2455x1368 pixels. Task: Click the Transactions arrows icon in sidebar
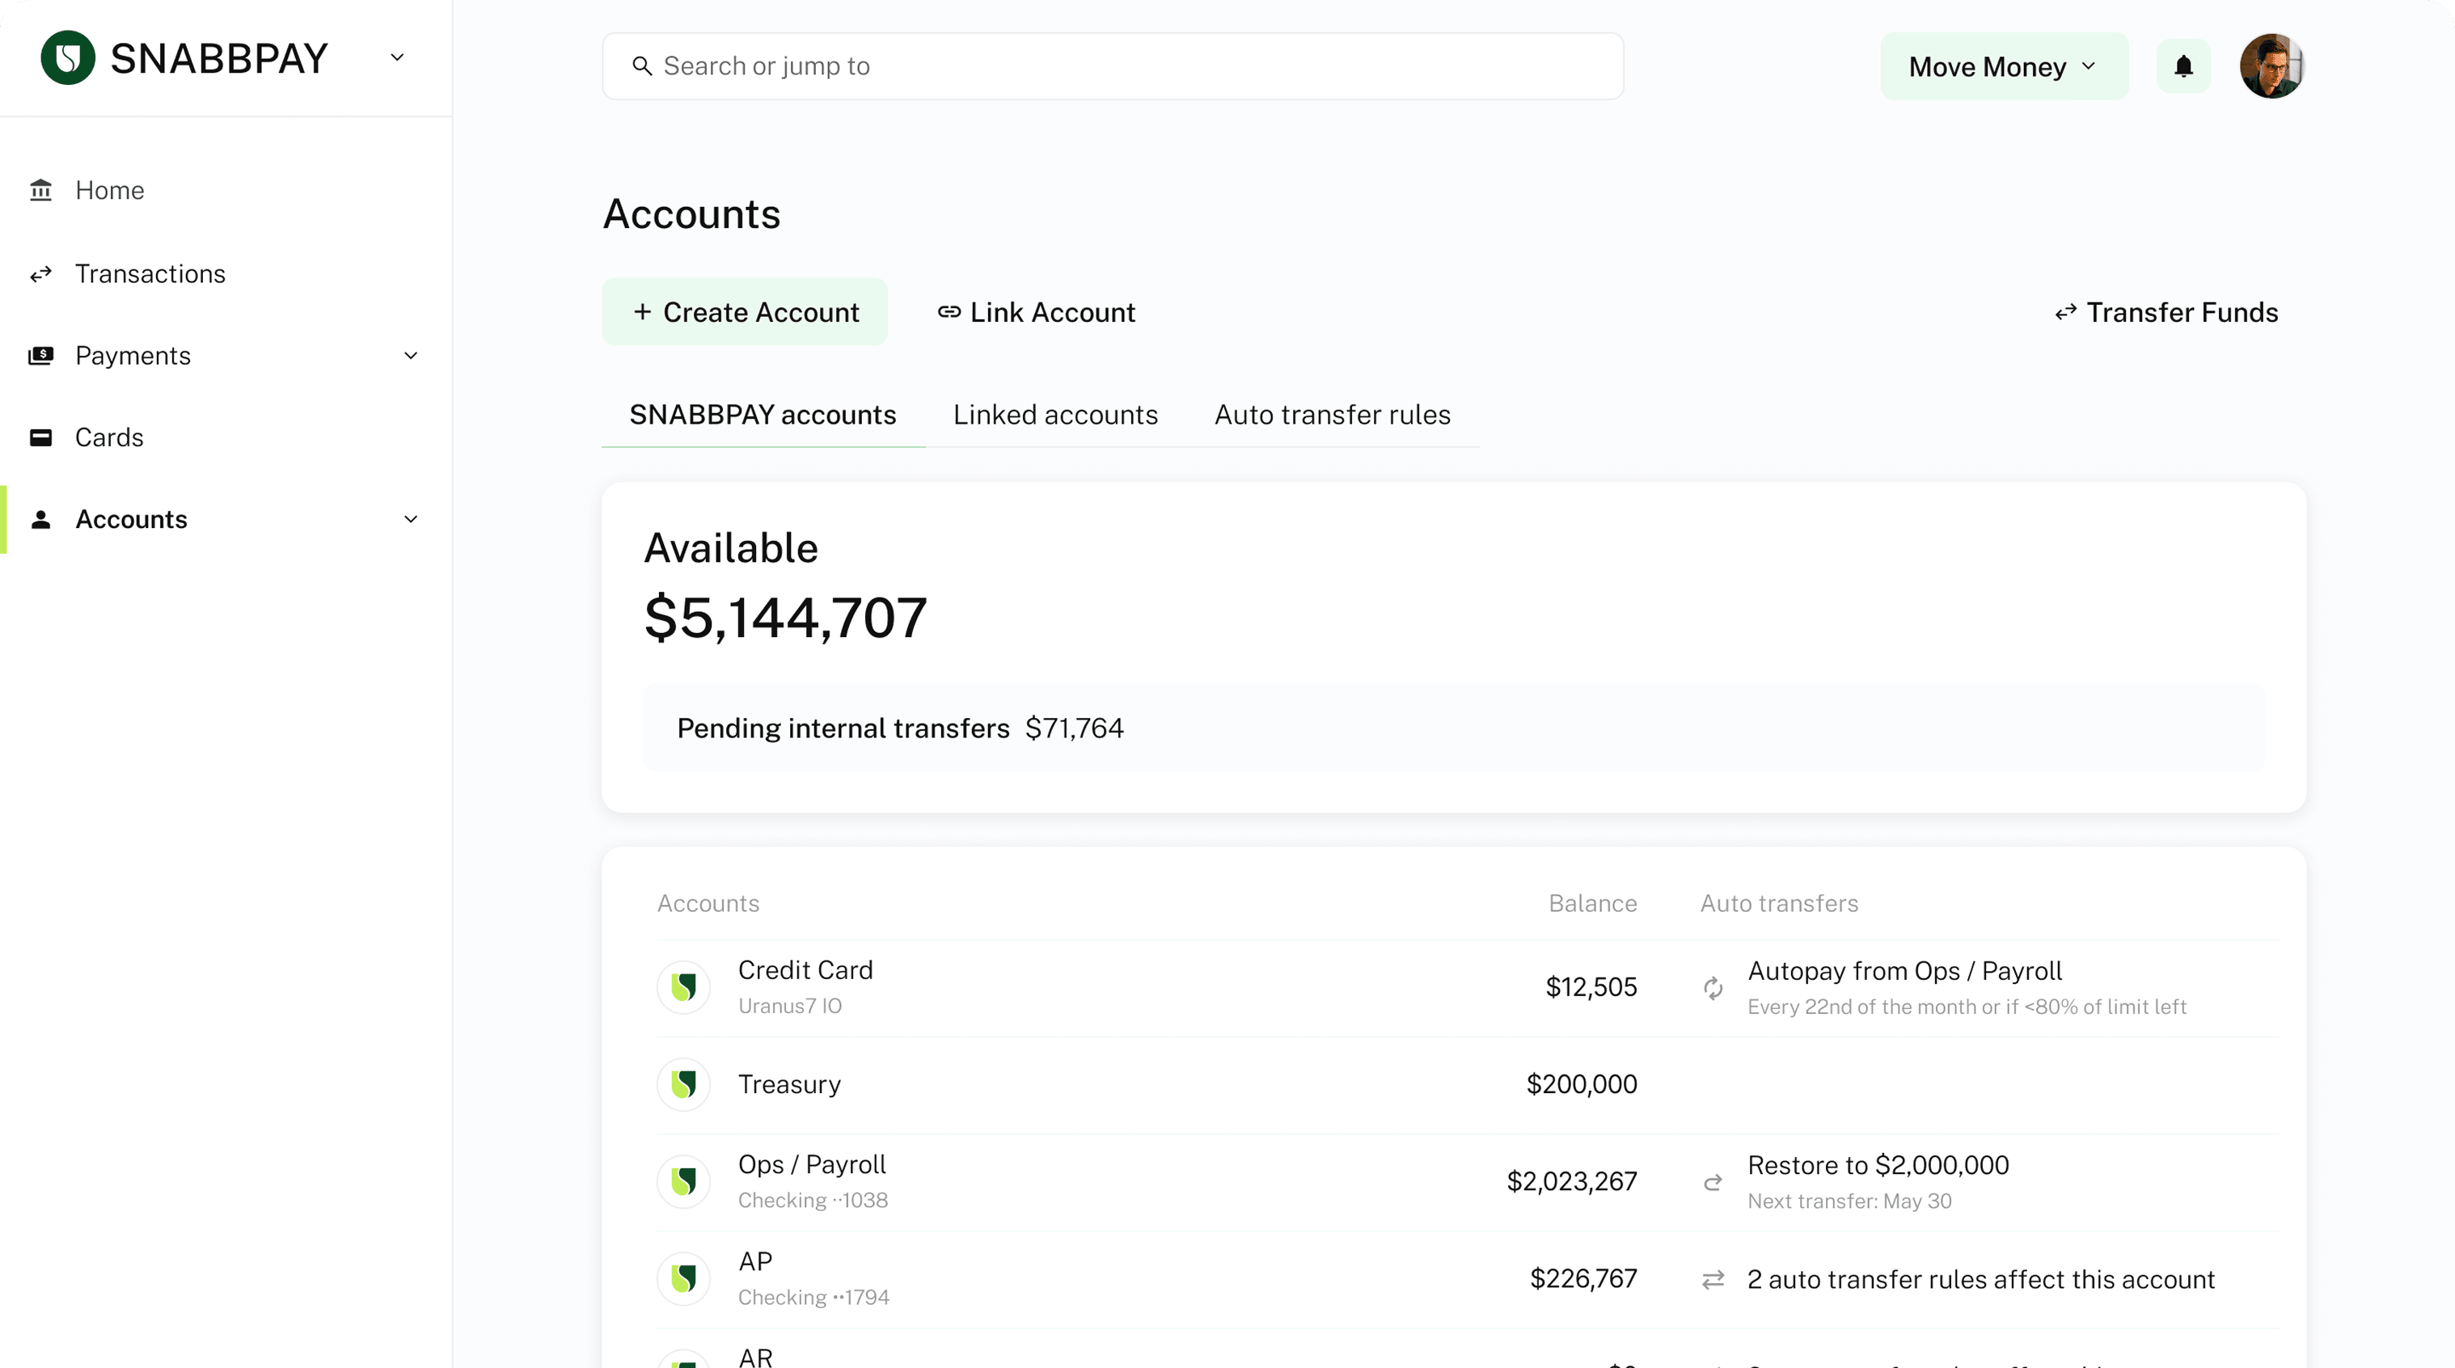pos(41,274)
